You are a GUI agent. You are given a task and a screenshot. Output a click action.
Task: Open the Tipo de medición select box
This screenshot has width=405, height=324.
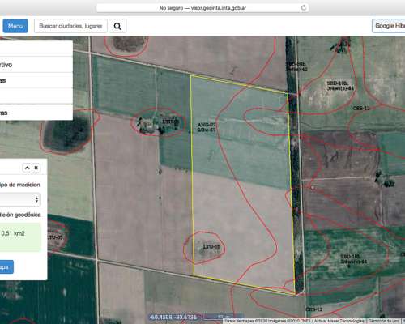[20, 199]
